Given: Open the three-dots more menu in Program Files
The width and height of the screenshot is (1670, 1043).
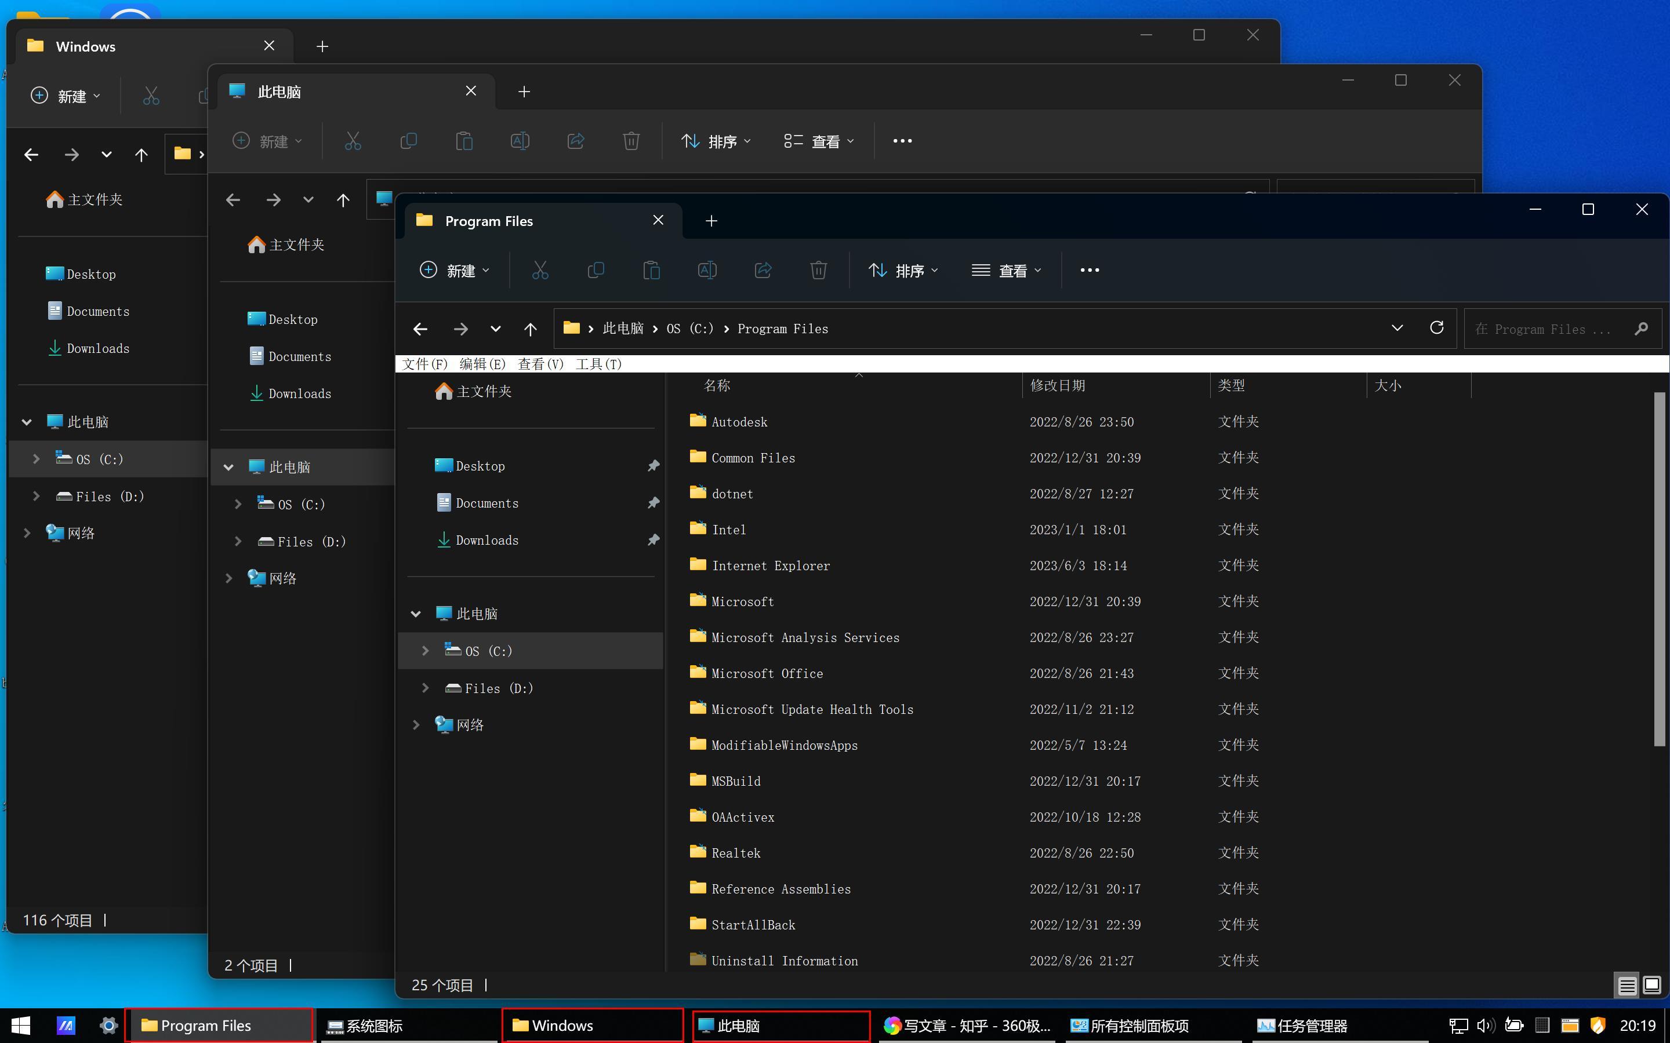Looking at the screenshot, I should (x=1090, y=271).
